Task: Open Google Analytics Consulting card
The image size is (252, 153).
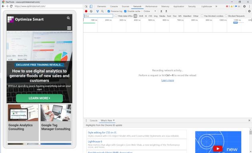Action: click(23, 123)
